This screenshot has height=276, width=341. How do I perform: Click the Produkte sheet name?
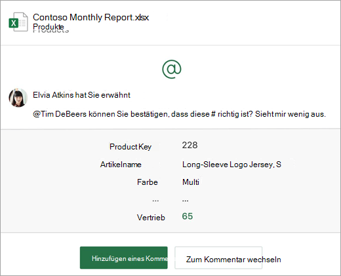(49, 27)
